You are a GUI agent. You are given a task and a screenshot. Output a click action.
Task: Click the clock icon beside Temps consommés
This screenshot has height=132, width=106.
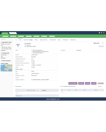1,61
